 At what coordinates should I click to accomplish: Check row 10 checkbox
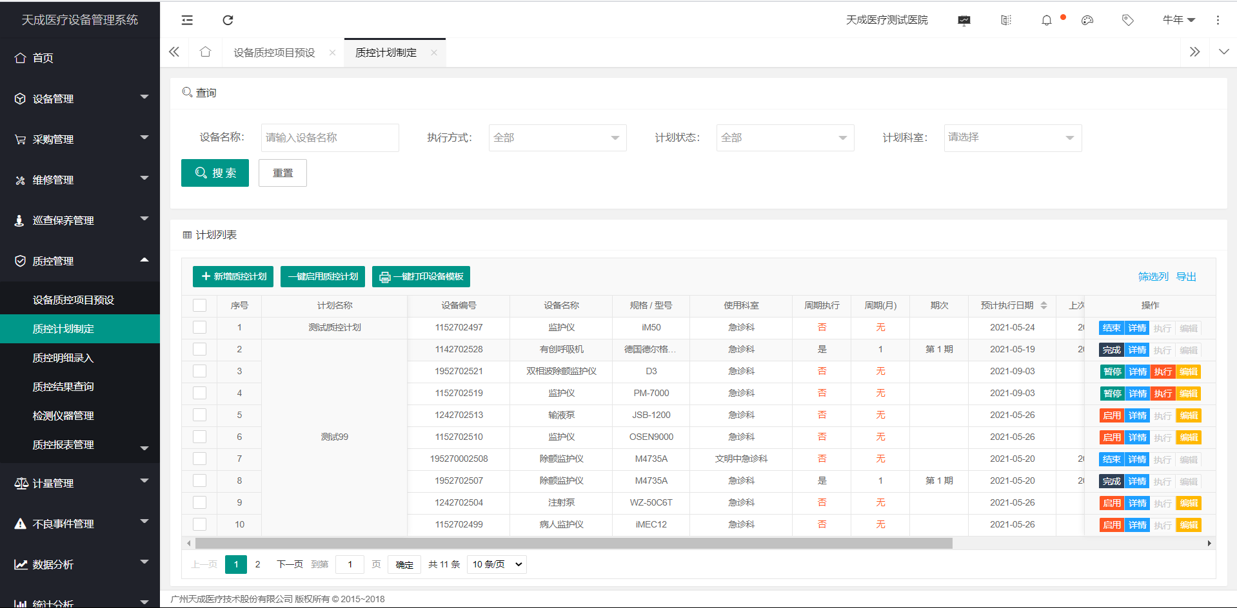[x=200, y=524]
